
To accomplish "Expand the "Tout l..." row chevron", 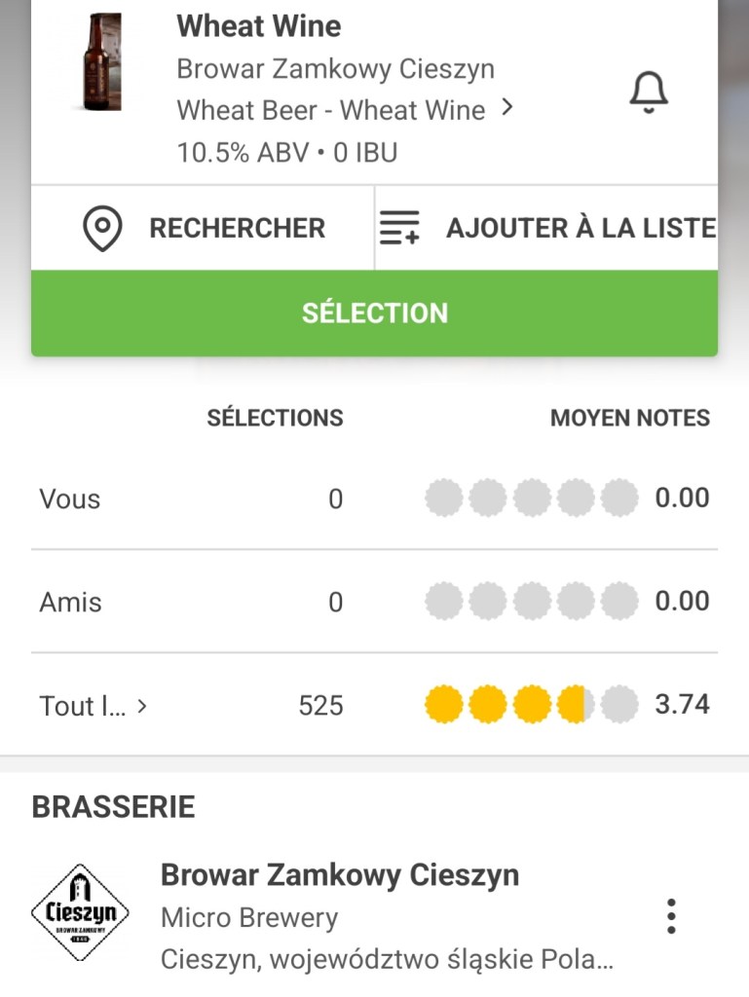I will coord(142,706).
